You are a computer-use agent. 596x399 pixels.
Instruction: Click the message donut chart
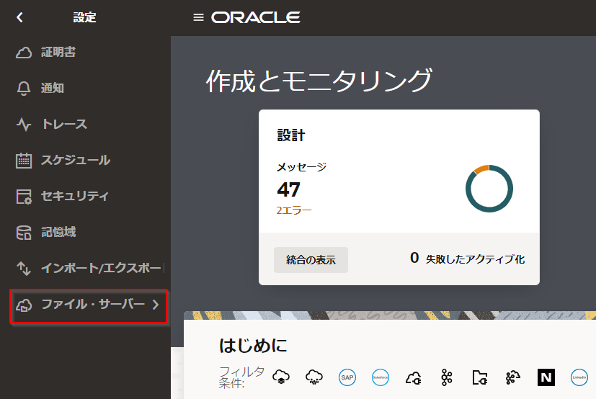coord(489,189)
